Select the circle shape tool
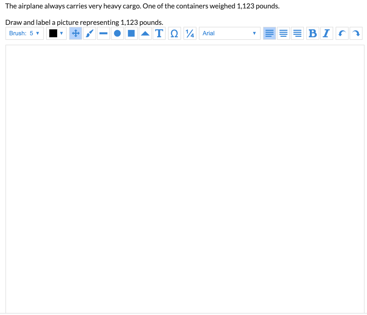 117,33
